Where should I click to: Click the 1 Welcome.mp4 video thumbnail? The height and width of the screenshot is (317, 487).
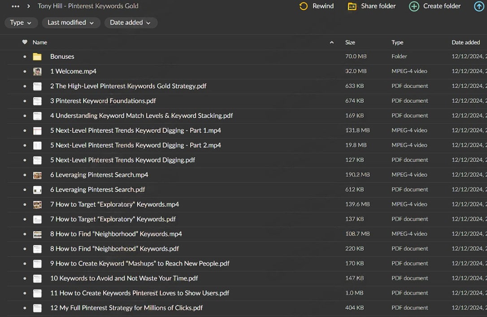click(x=37, y=71)
